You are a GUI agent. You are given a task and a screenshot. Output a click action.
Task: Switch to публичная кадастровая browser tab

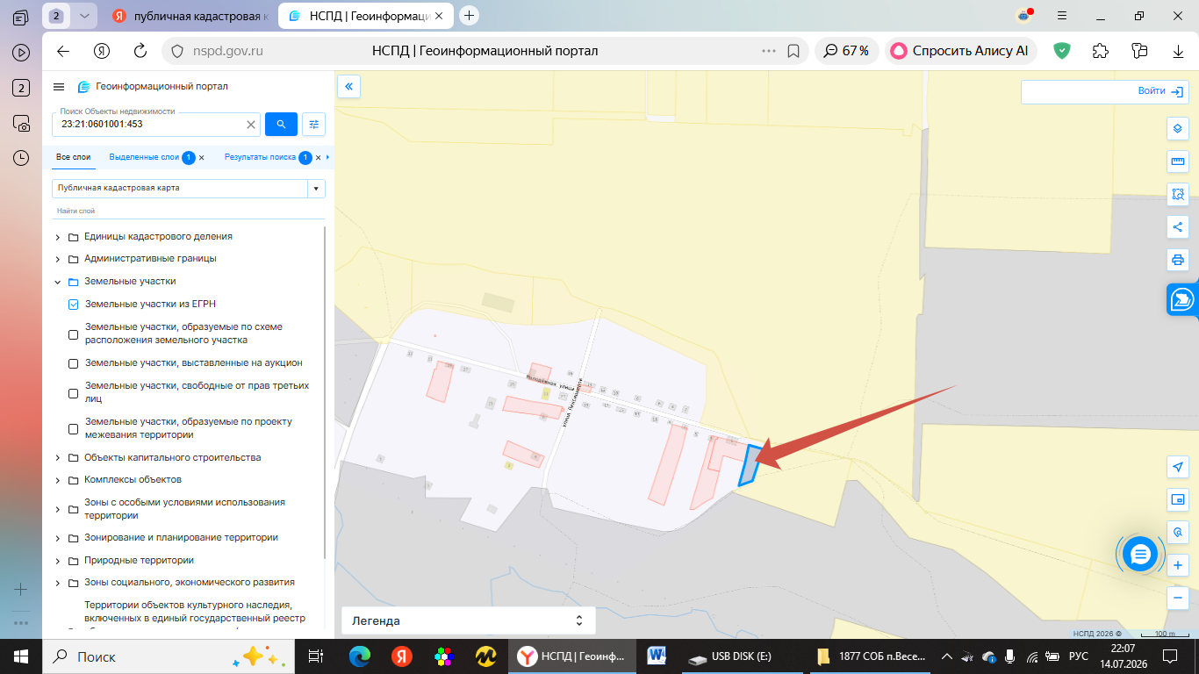point(190,15)
